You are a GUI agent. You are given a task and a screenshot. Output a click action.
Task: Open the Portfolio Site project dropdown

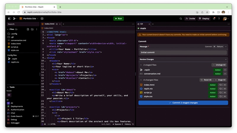tap(29, 19)
